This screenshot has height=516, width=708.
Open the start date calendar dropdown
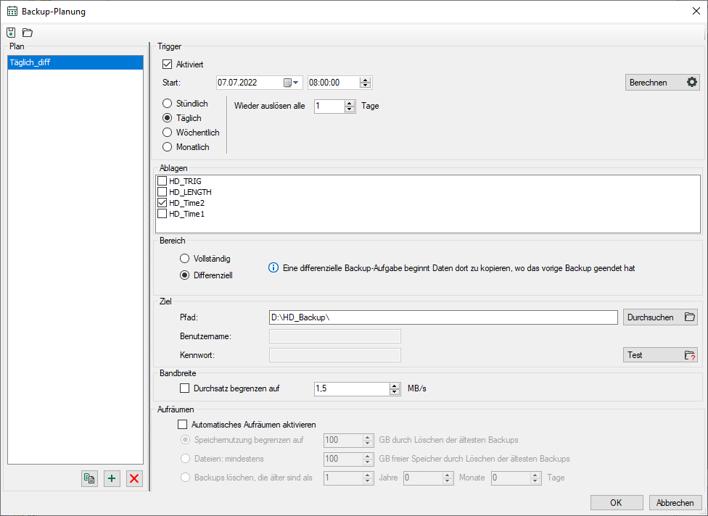pos(292,83)
